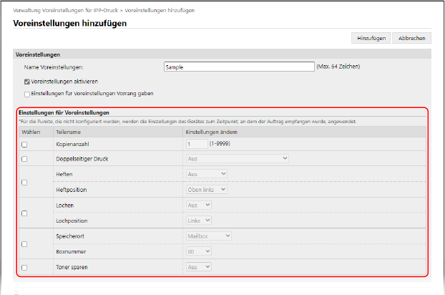Viewport: 445px width, 295px height.
Task: Tick the Kopienanzahl row checkbox
Action: 24,144
